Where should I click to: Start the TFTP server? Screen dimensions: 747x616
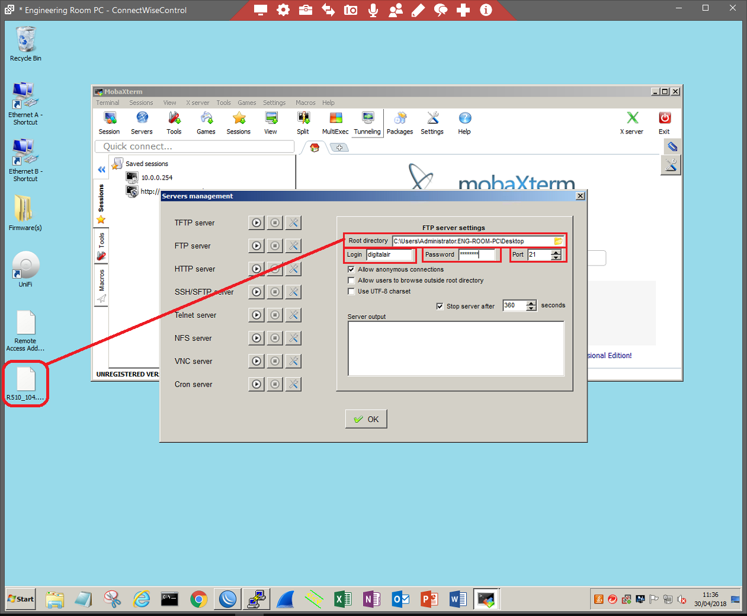point(256,223)
